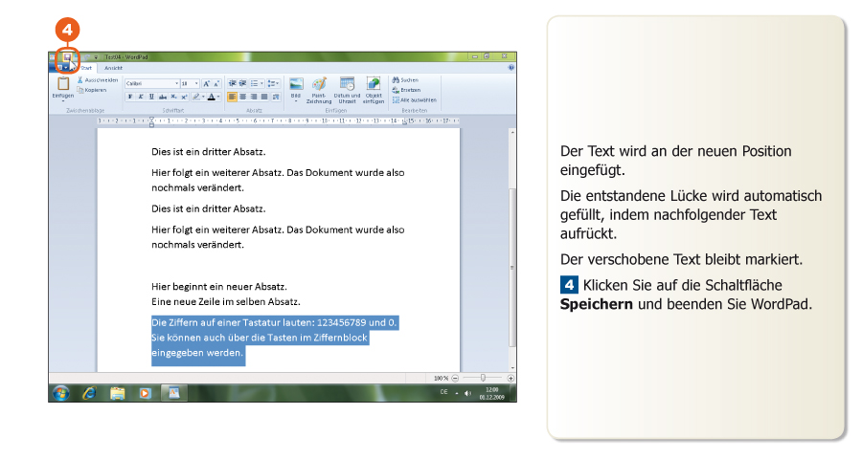Image resolution: width=862 pixels, height=459 pixels.
Task: Click the Objekt einfügen icon
Action: (374, 84)
